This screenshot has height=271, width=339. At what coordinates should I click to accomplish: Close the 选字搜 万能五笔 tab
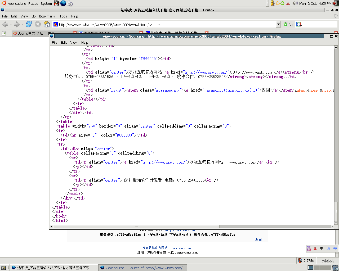pos(207,33)
